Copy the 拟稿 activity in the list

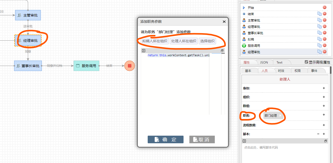[x=320, y=39]
